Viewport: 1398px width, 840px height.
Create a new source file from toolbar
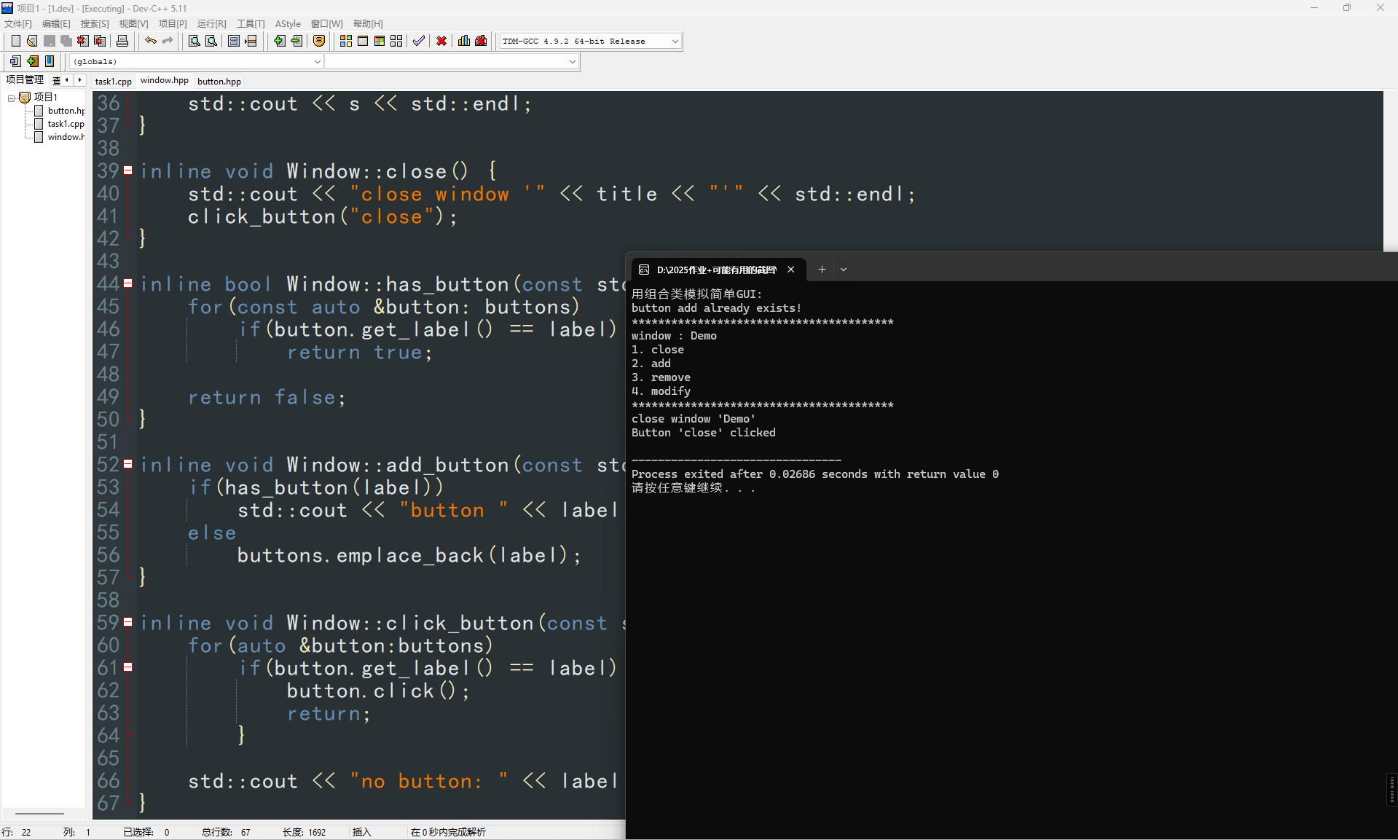coord(15,41)
